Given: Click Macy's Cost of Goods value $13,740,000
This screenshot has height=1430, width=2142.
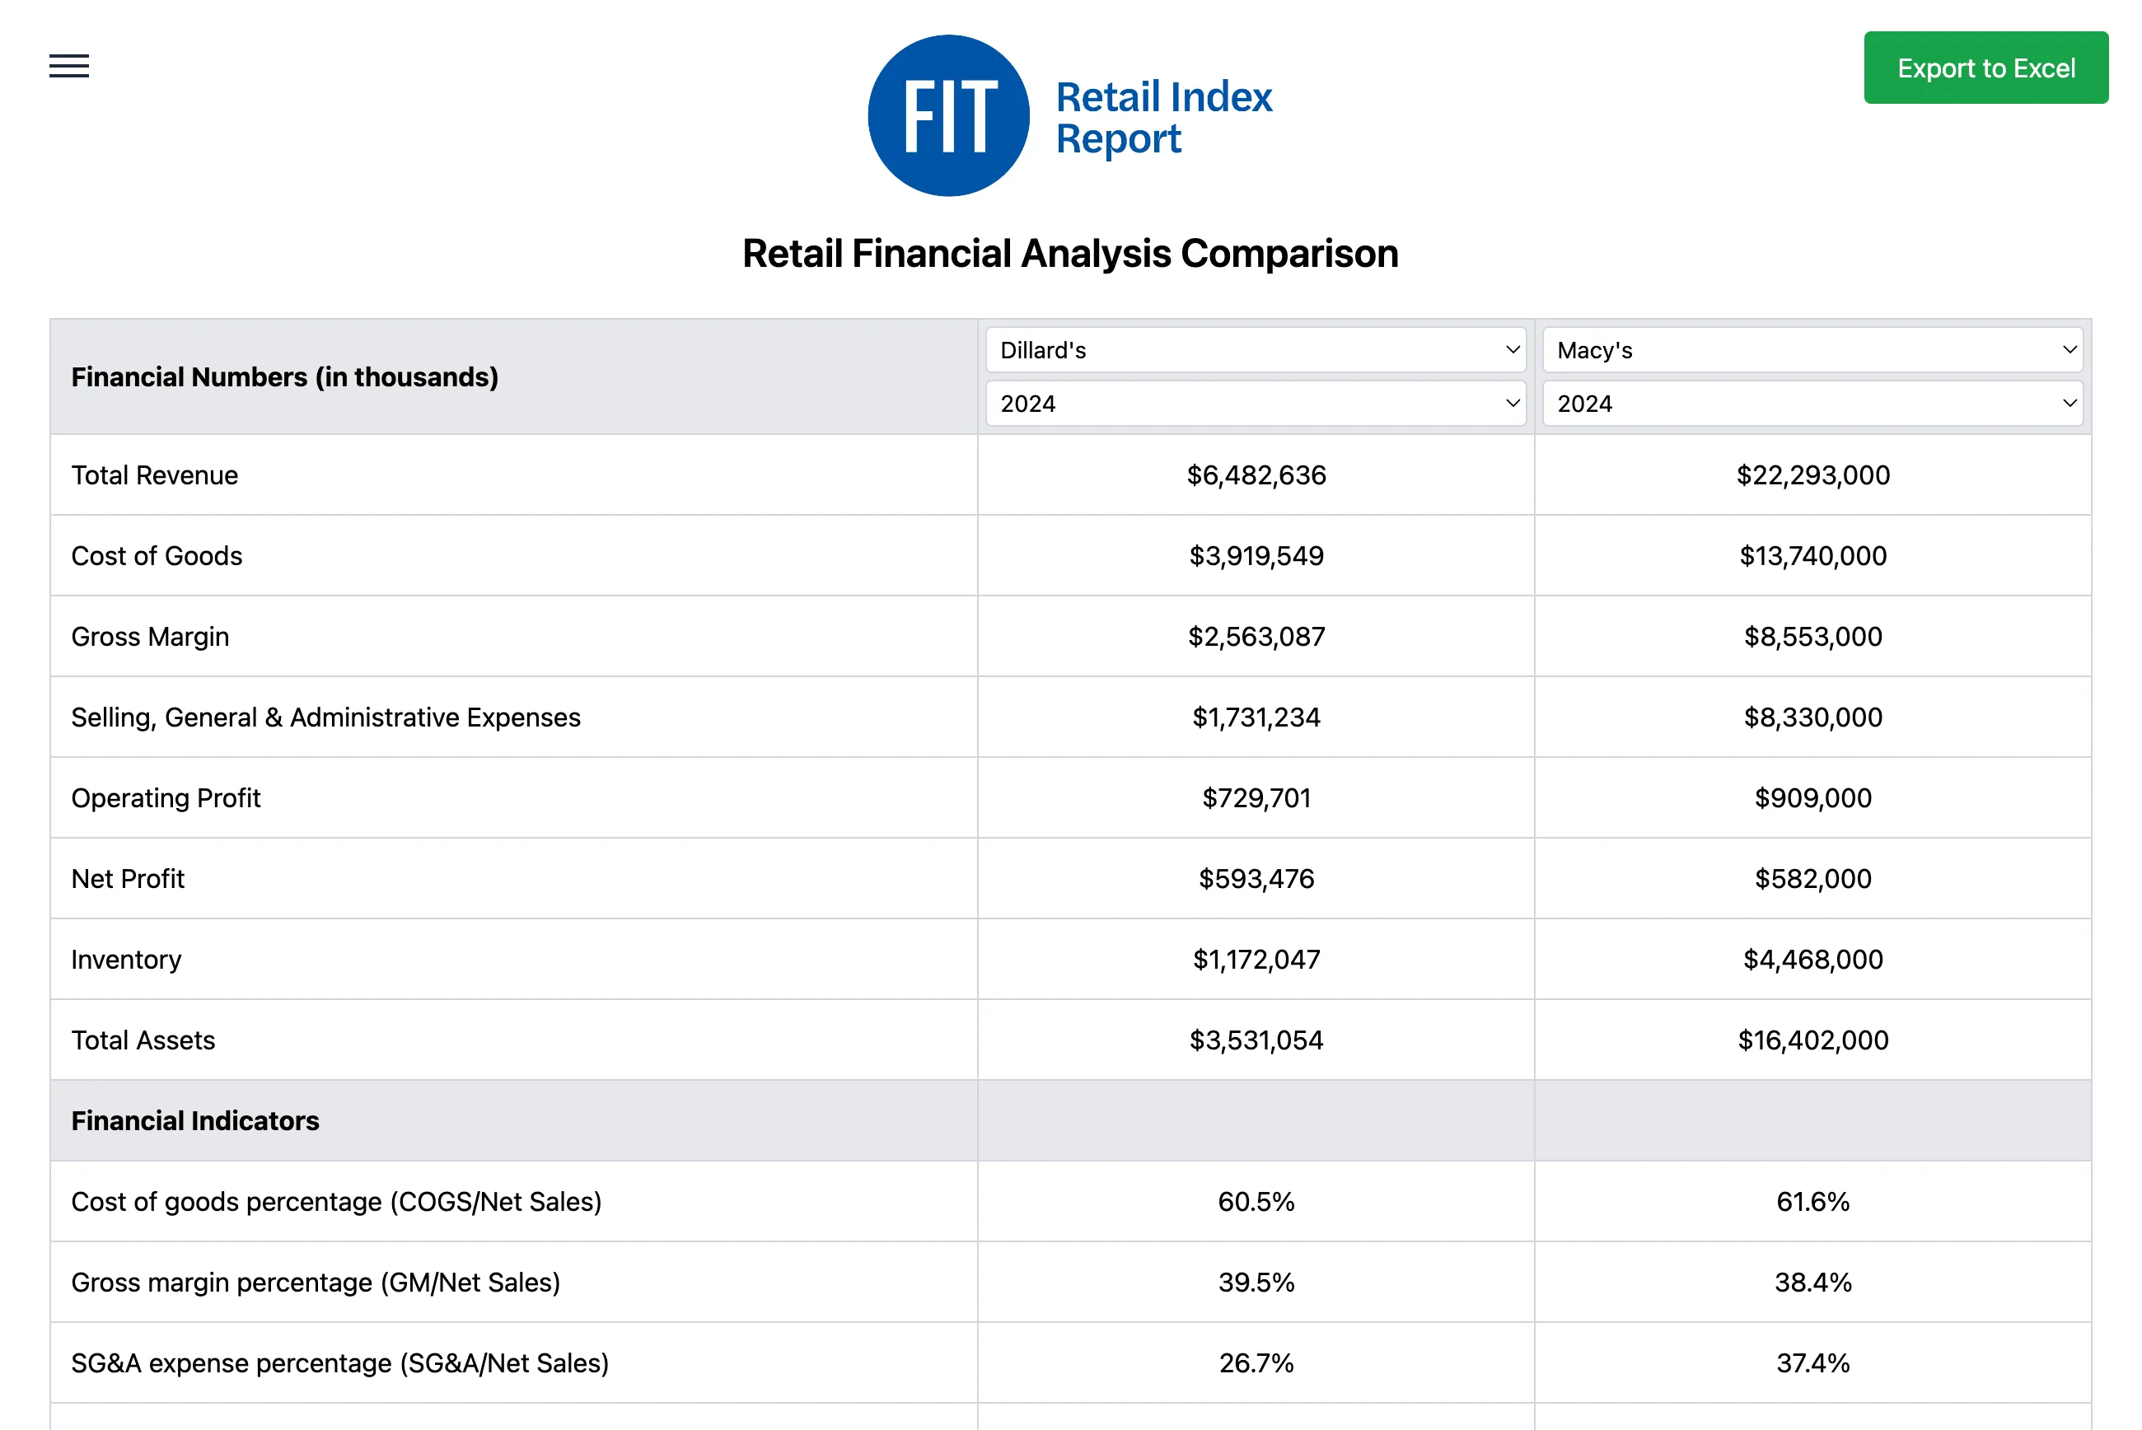Looking at the screenshot, I should point(1812,556).
